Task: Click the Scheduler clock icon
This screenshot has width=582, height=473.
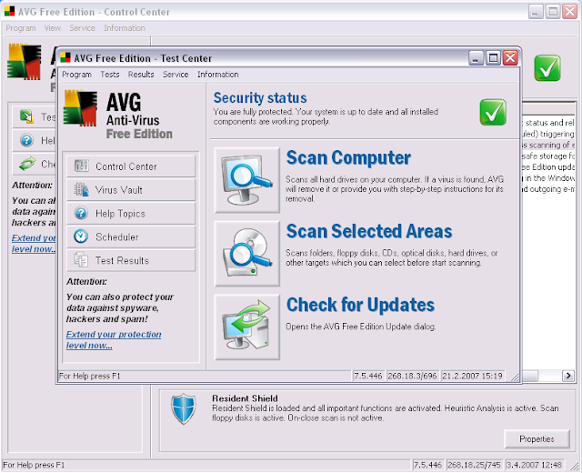Action: tap(81, 236)
